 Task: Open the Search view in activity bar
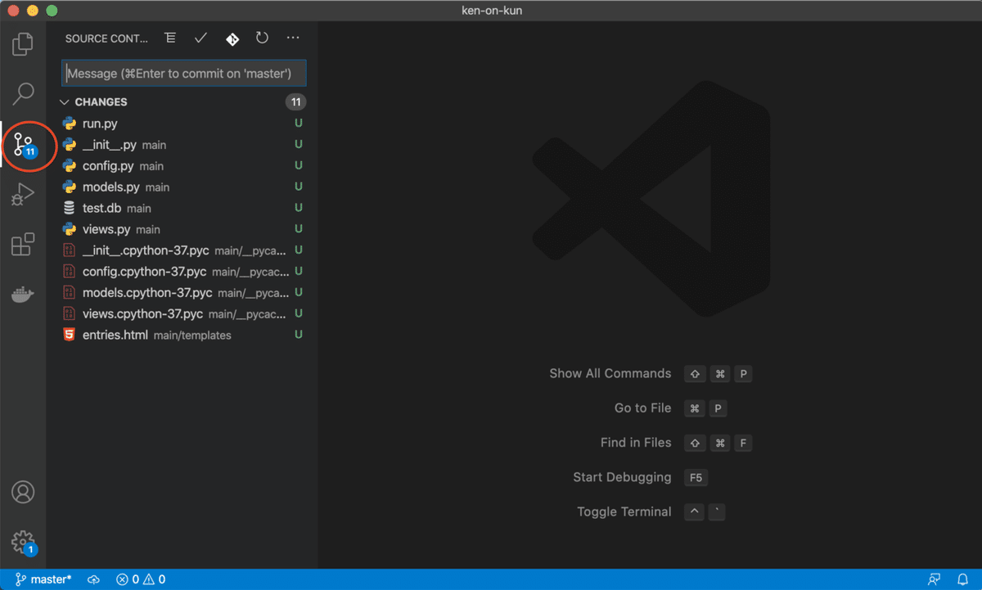pos(23,94)
